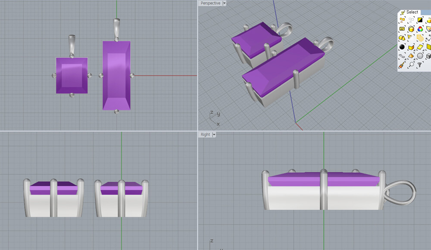
Task: Click the magnifying glass icon
Action: coord(411,65)
